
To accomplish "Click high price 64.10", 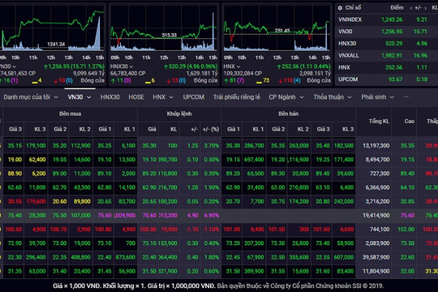I will tap(407, 187).
